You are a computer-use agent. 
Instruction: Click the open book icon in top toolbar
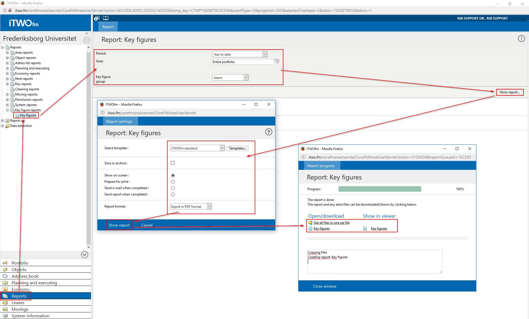tap(106, 18)
